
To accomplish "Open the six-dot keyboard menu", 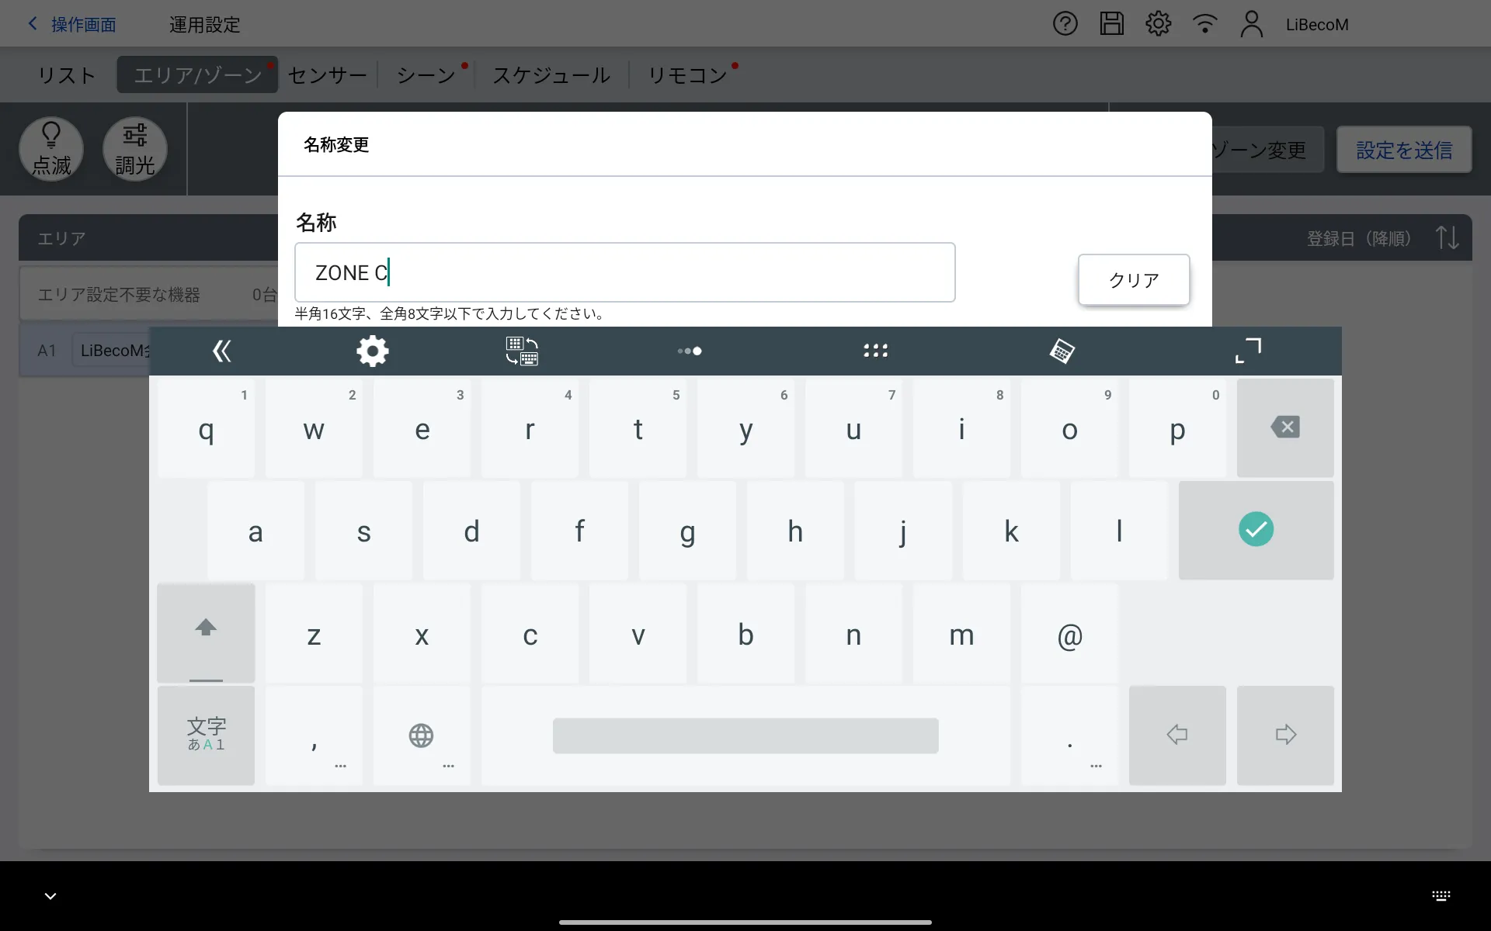I will coord(875,351).
